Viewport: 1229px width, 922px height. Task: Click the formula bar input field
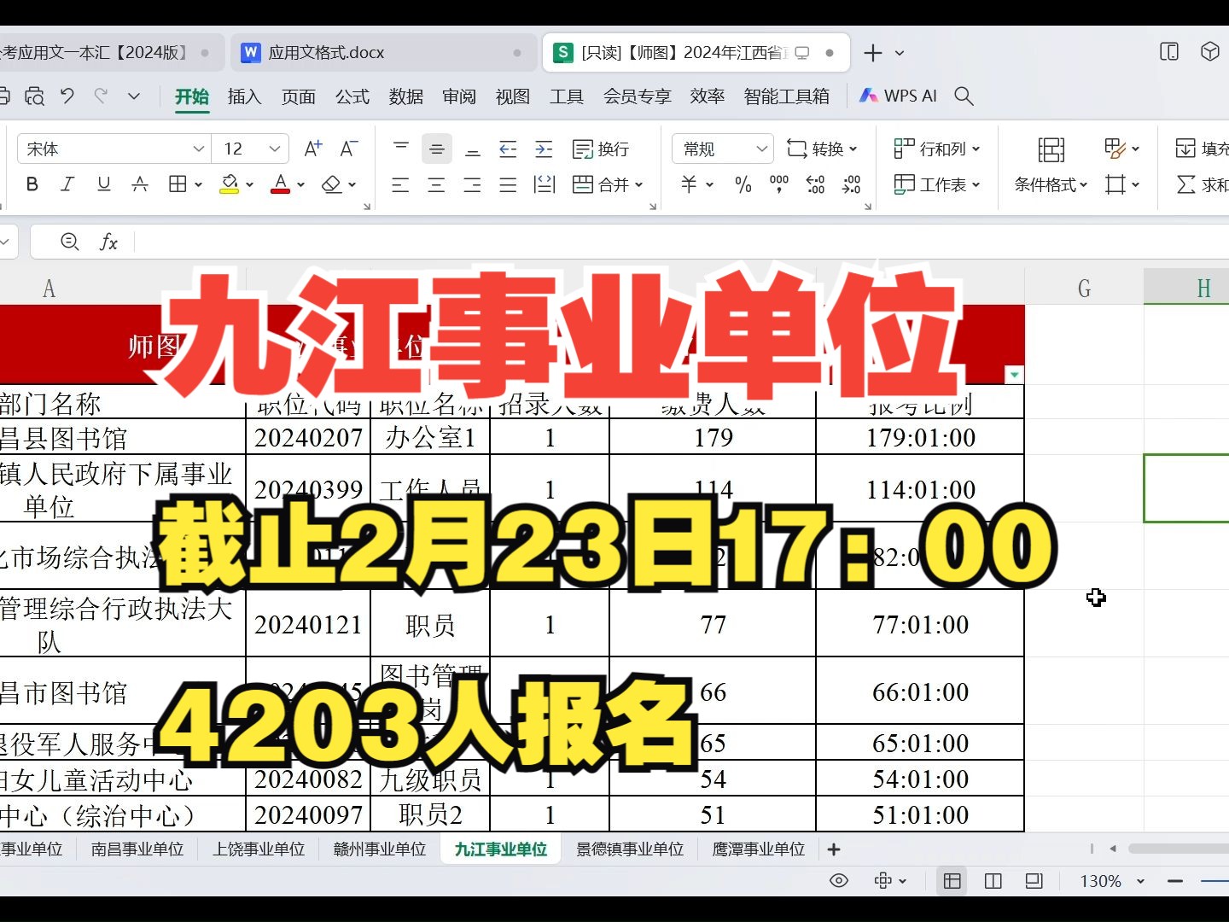click(x=681, y=242)
